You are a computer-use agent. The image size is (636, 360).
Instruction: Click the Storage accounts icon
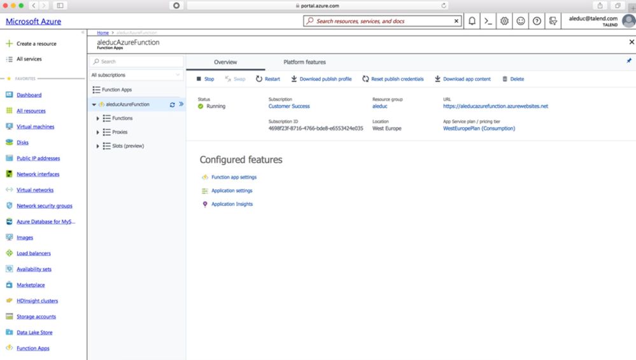[x=10, y=316]
